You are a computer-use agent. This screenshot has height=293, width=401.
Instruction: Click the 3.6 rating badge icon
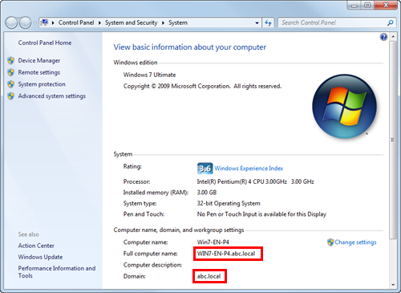205,169
